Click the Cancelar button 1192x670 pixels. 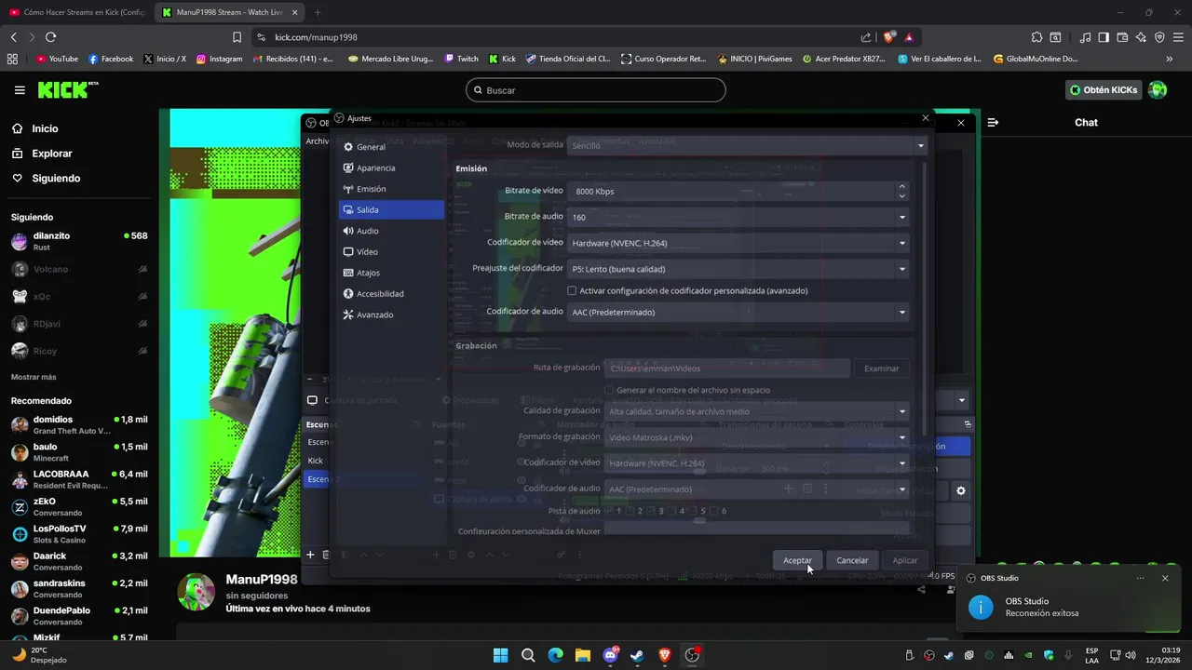852,560
